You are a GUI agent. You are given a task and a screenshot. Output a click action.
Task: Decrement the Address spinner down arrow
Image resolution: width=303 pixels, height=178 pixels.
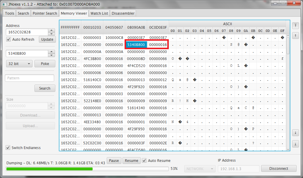pyautogui.click(x=51, y=34)
